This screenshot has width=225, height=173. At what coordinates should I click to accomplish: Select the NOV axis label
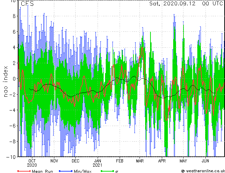pos(54,161)
